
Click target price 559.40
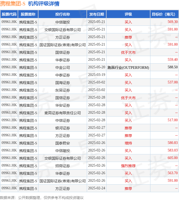(x=173, y=59)
